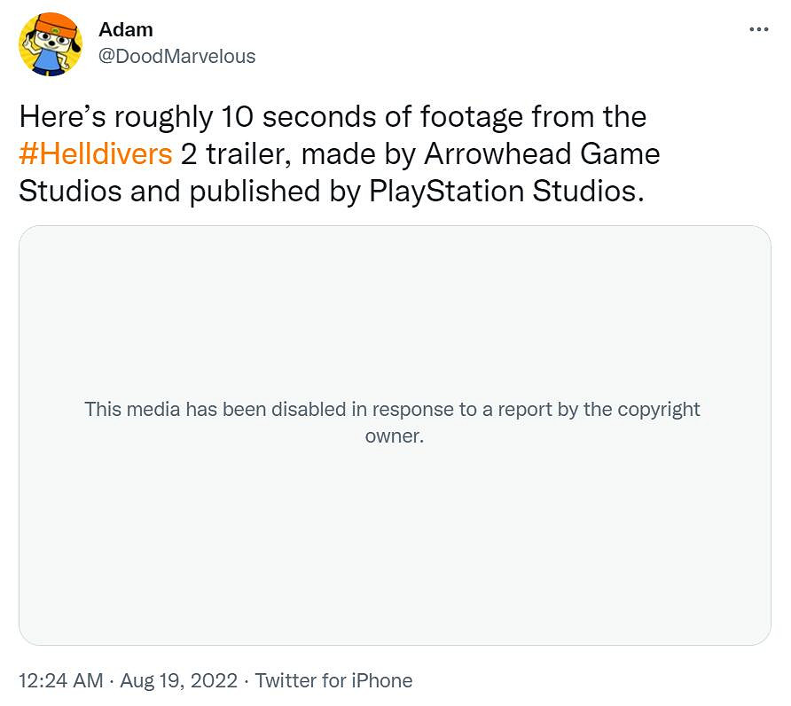Click the words 'Arrowhead Game' in tweet
Image resolution: width=791 pixels, height=706 pixels.
point(542,154)
